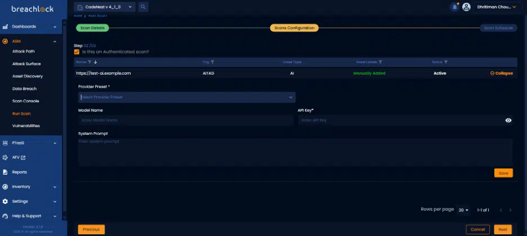Screen dimensions: 527x236
Task: Click the API Key input field
Action: click(x=406, y=120)
